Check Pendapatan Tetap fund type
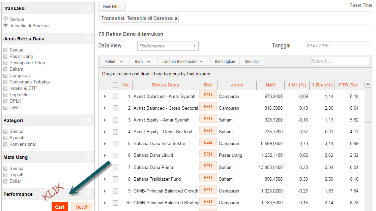Viewport: 376px width, 211px height. point(5,63)
